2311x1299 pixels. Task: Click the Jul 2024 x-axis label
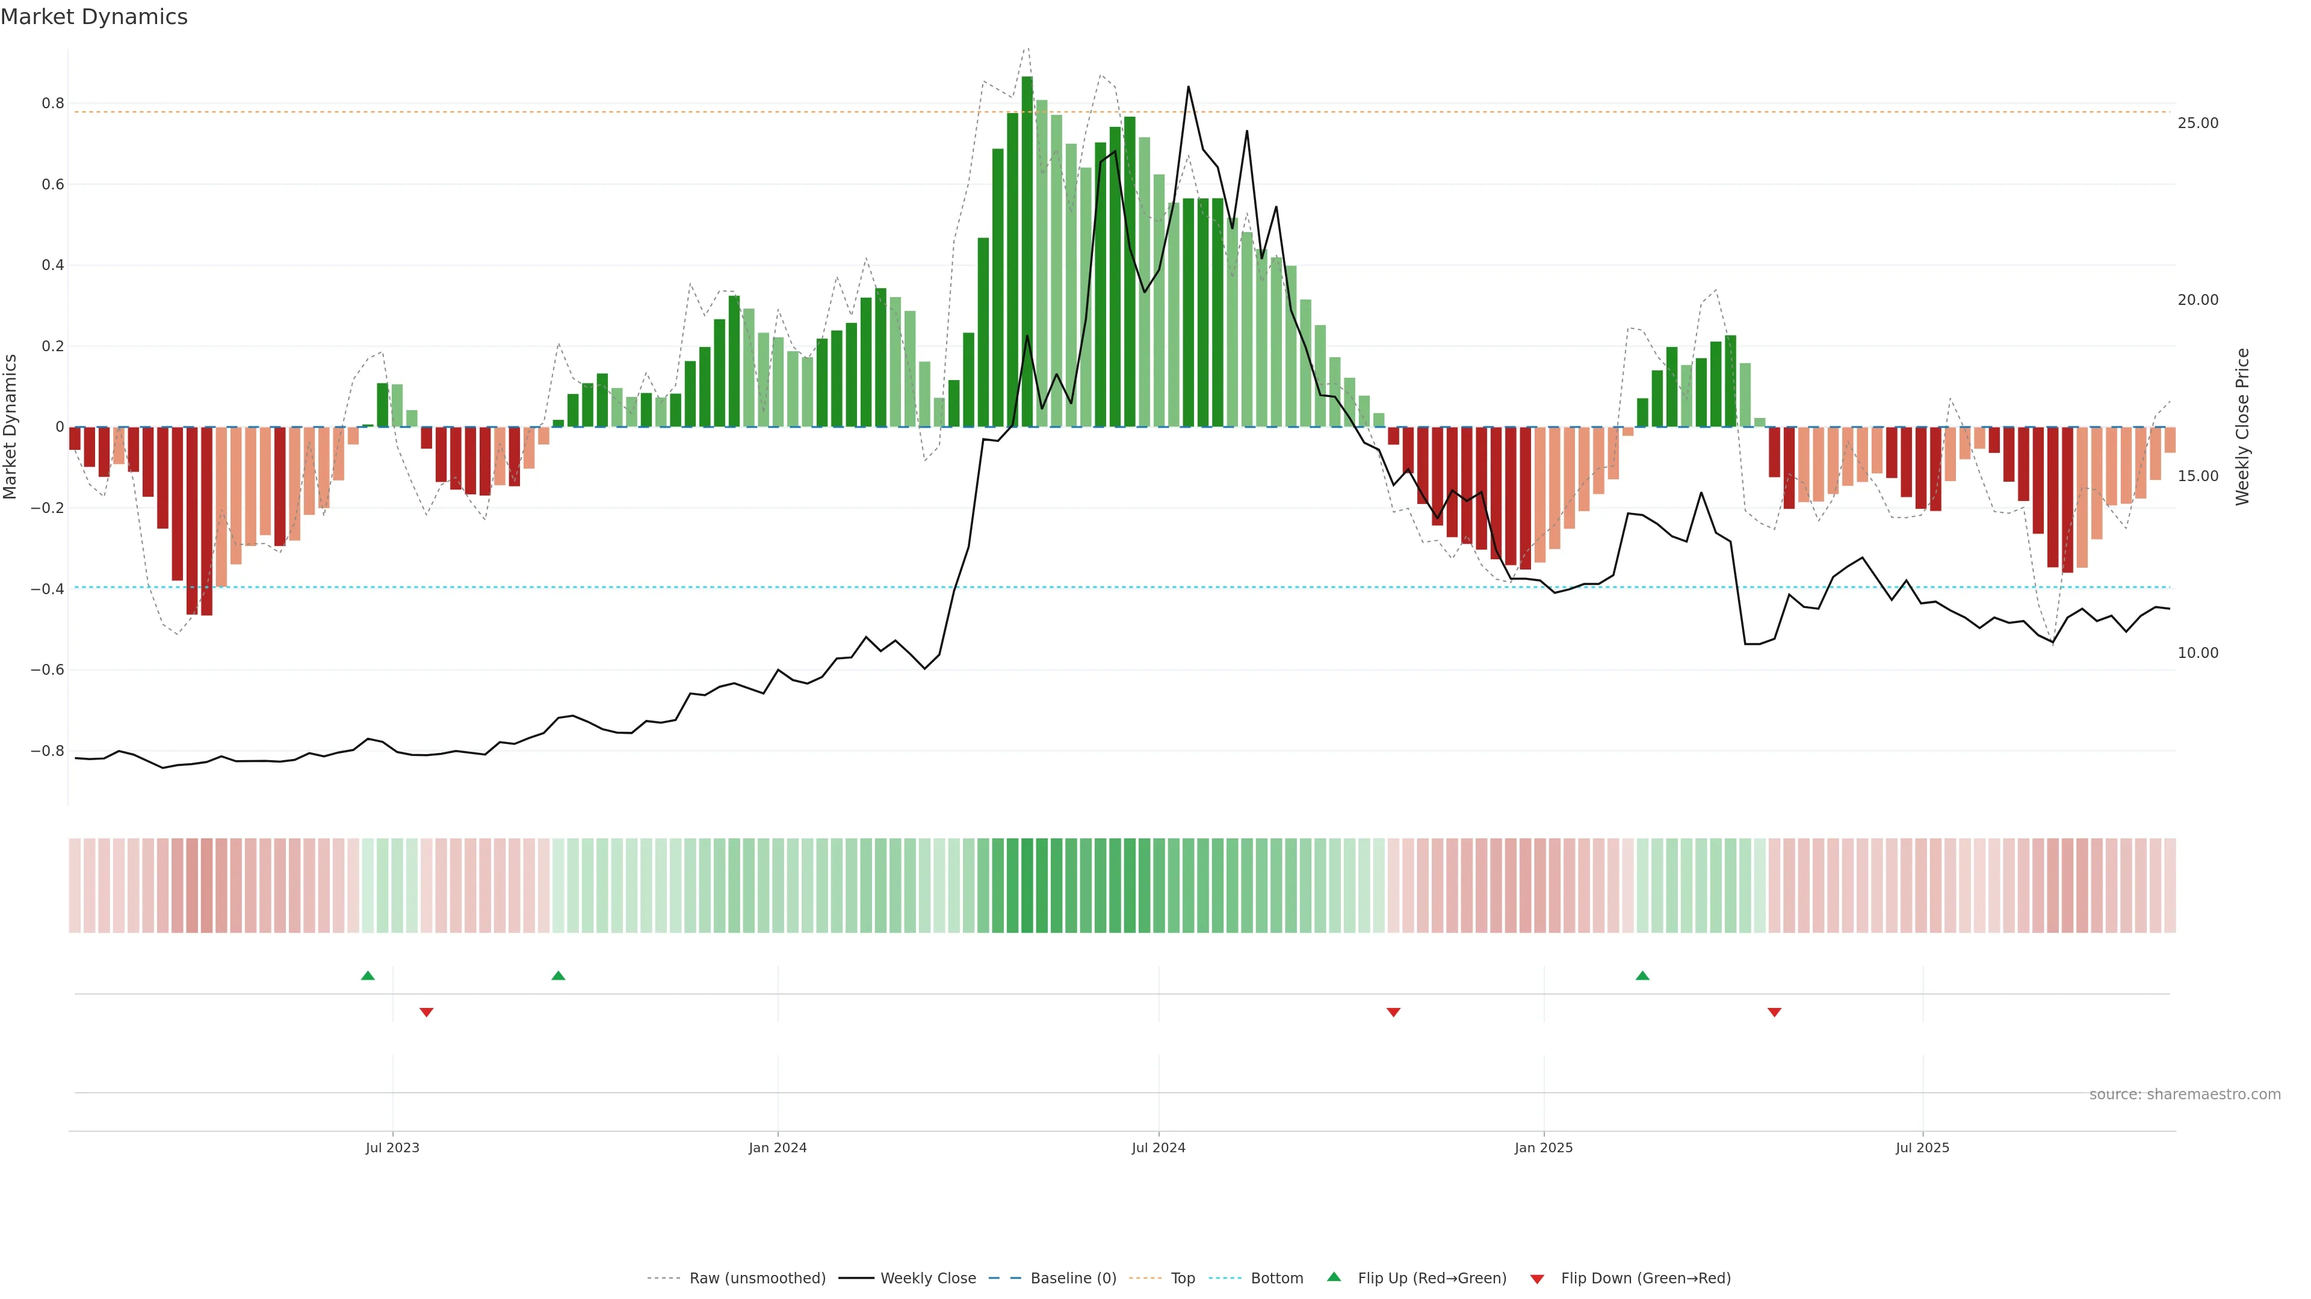[x=1158, y=1147]
